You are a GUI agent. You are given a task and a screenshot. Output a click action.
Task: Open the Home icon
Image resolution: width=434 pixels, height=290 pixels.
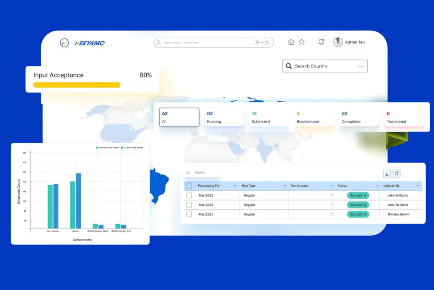pos(291,42)
